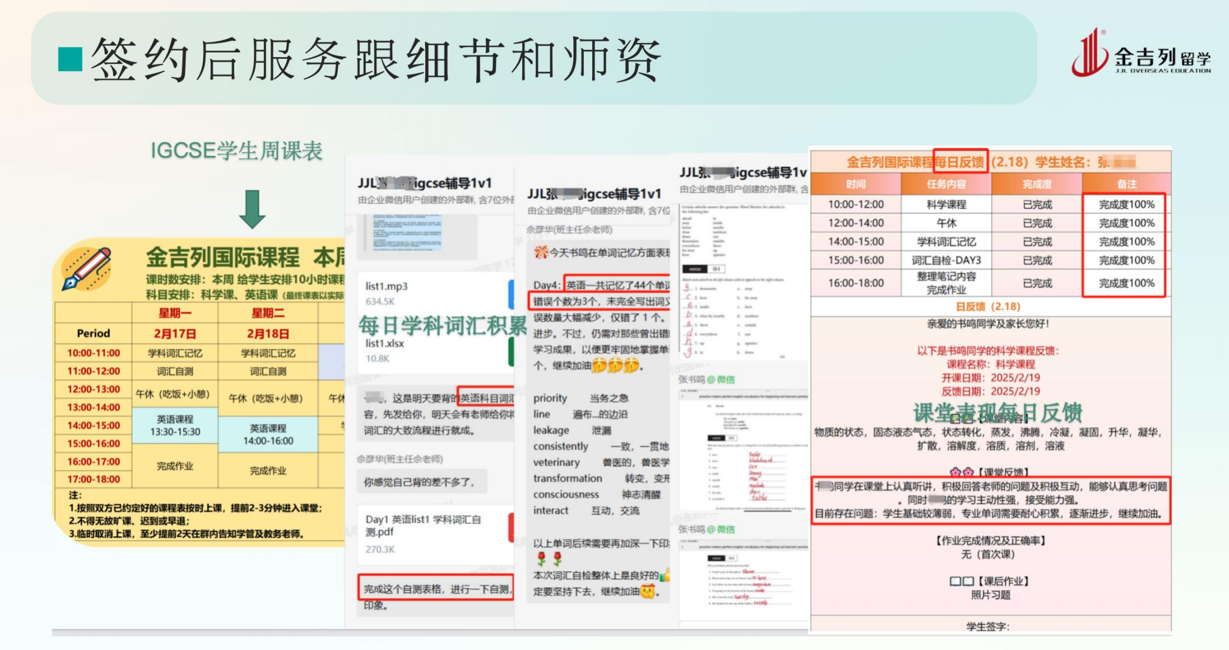This screenshot has width=1229, height=650.
Task: Click 完成度100% in the 16:00-18:00 row
Action: pos(1126,283)
